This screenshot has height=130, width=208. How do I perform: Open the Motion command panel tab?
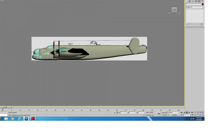196,1
